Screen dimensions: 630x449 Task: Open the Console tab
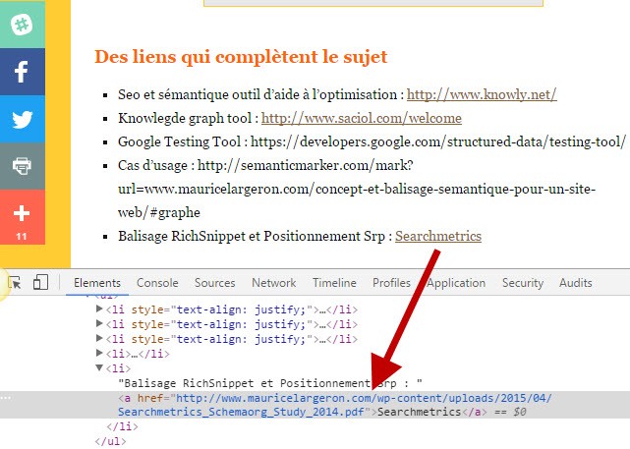click(x=157, y=283)
